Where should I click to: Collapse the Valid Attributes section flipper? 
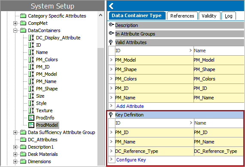pos(111,42)
